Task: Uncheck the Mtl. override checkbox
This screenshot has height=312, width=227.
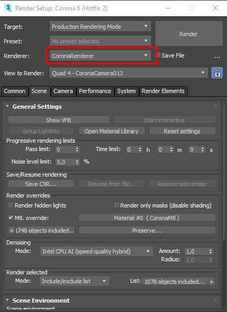Action: coord(11,217)
